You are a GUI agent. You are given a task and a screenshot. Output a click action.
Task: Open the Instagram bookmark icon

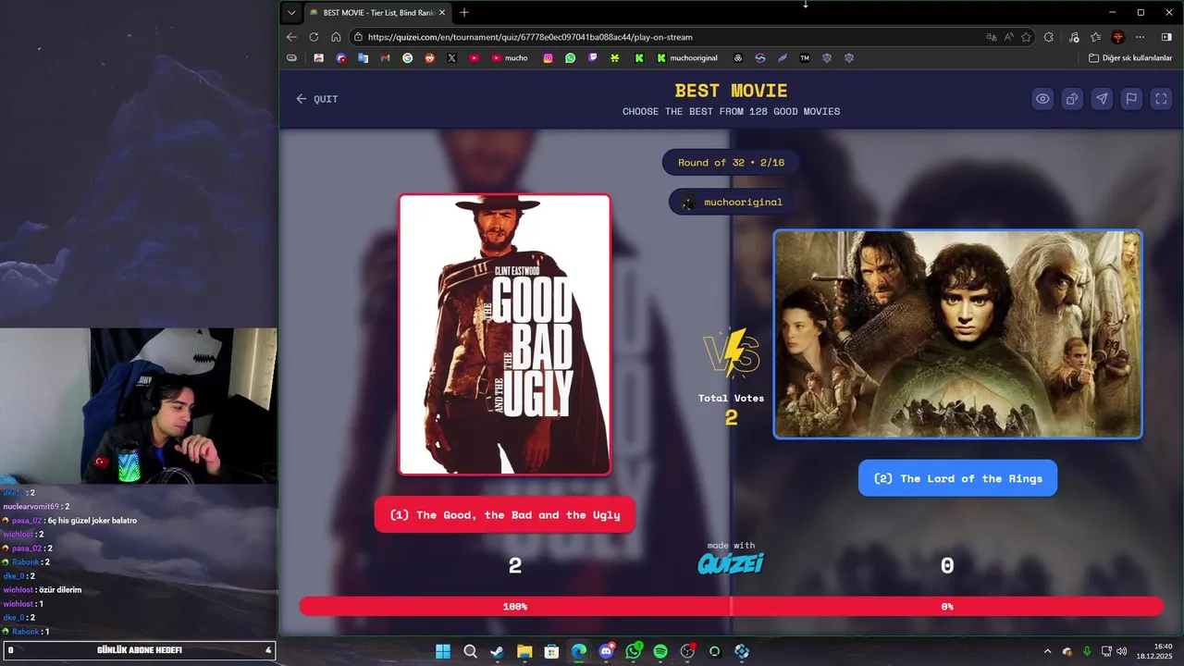[x=548, y=57]
